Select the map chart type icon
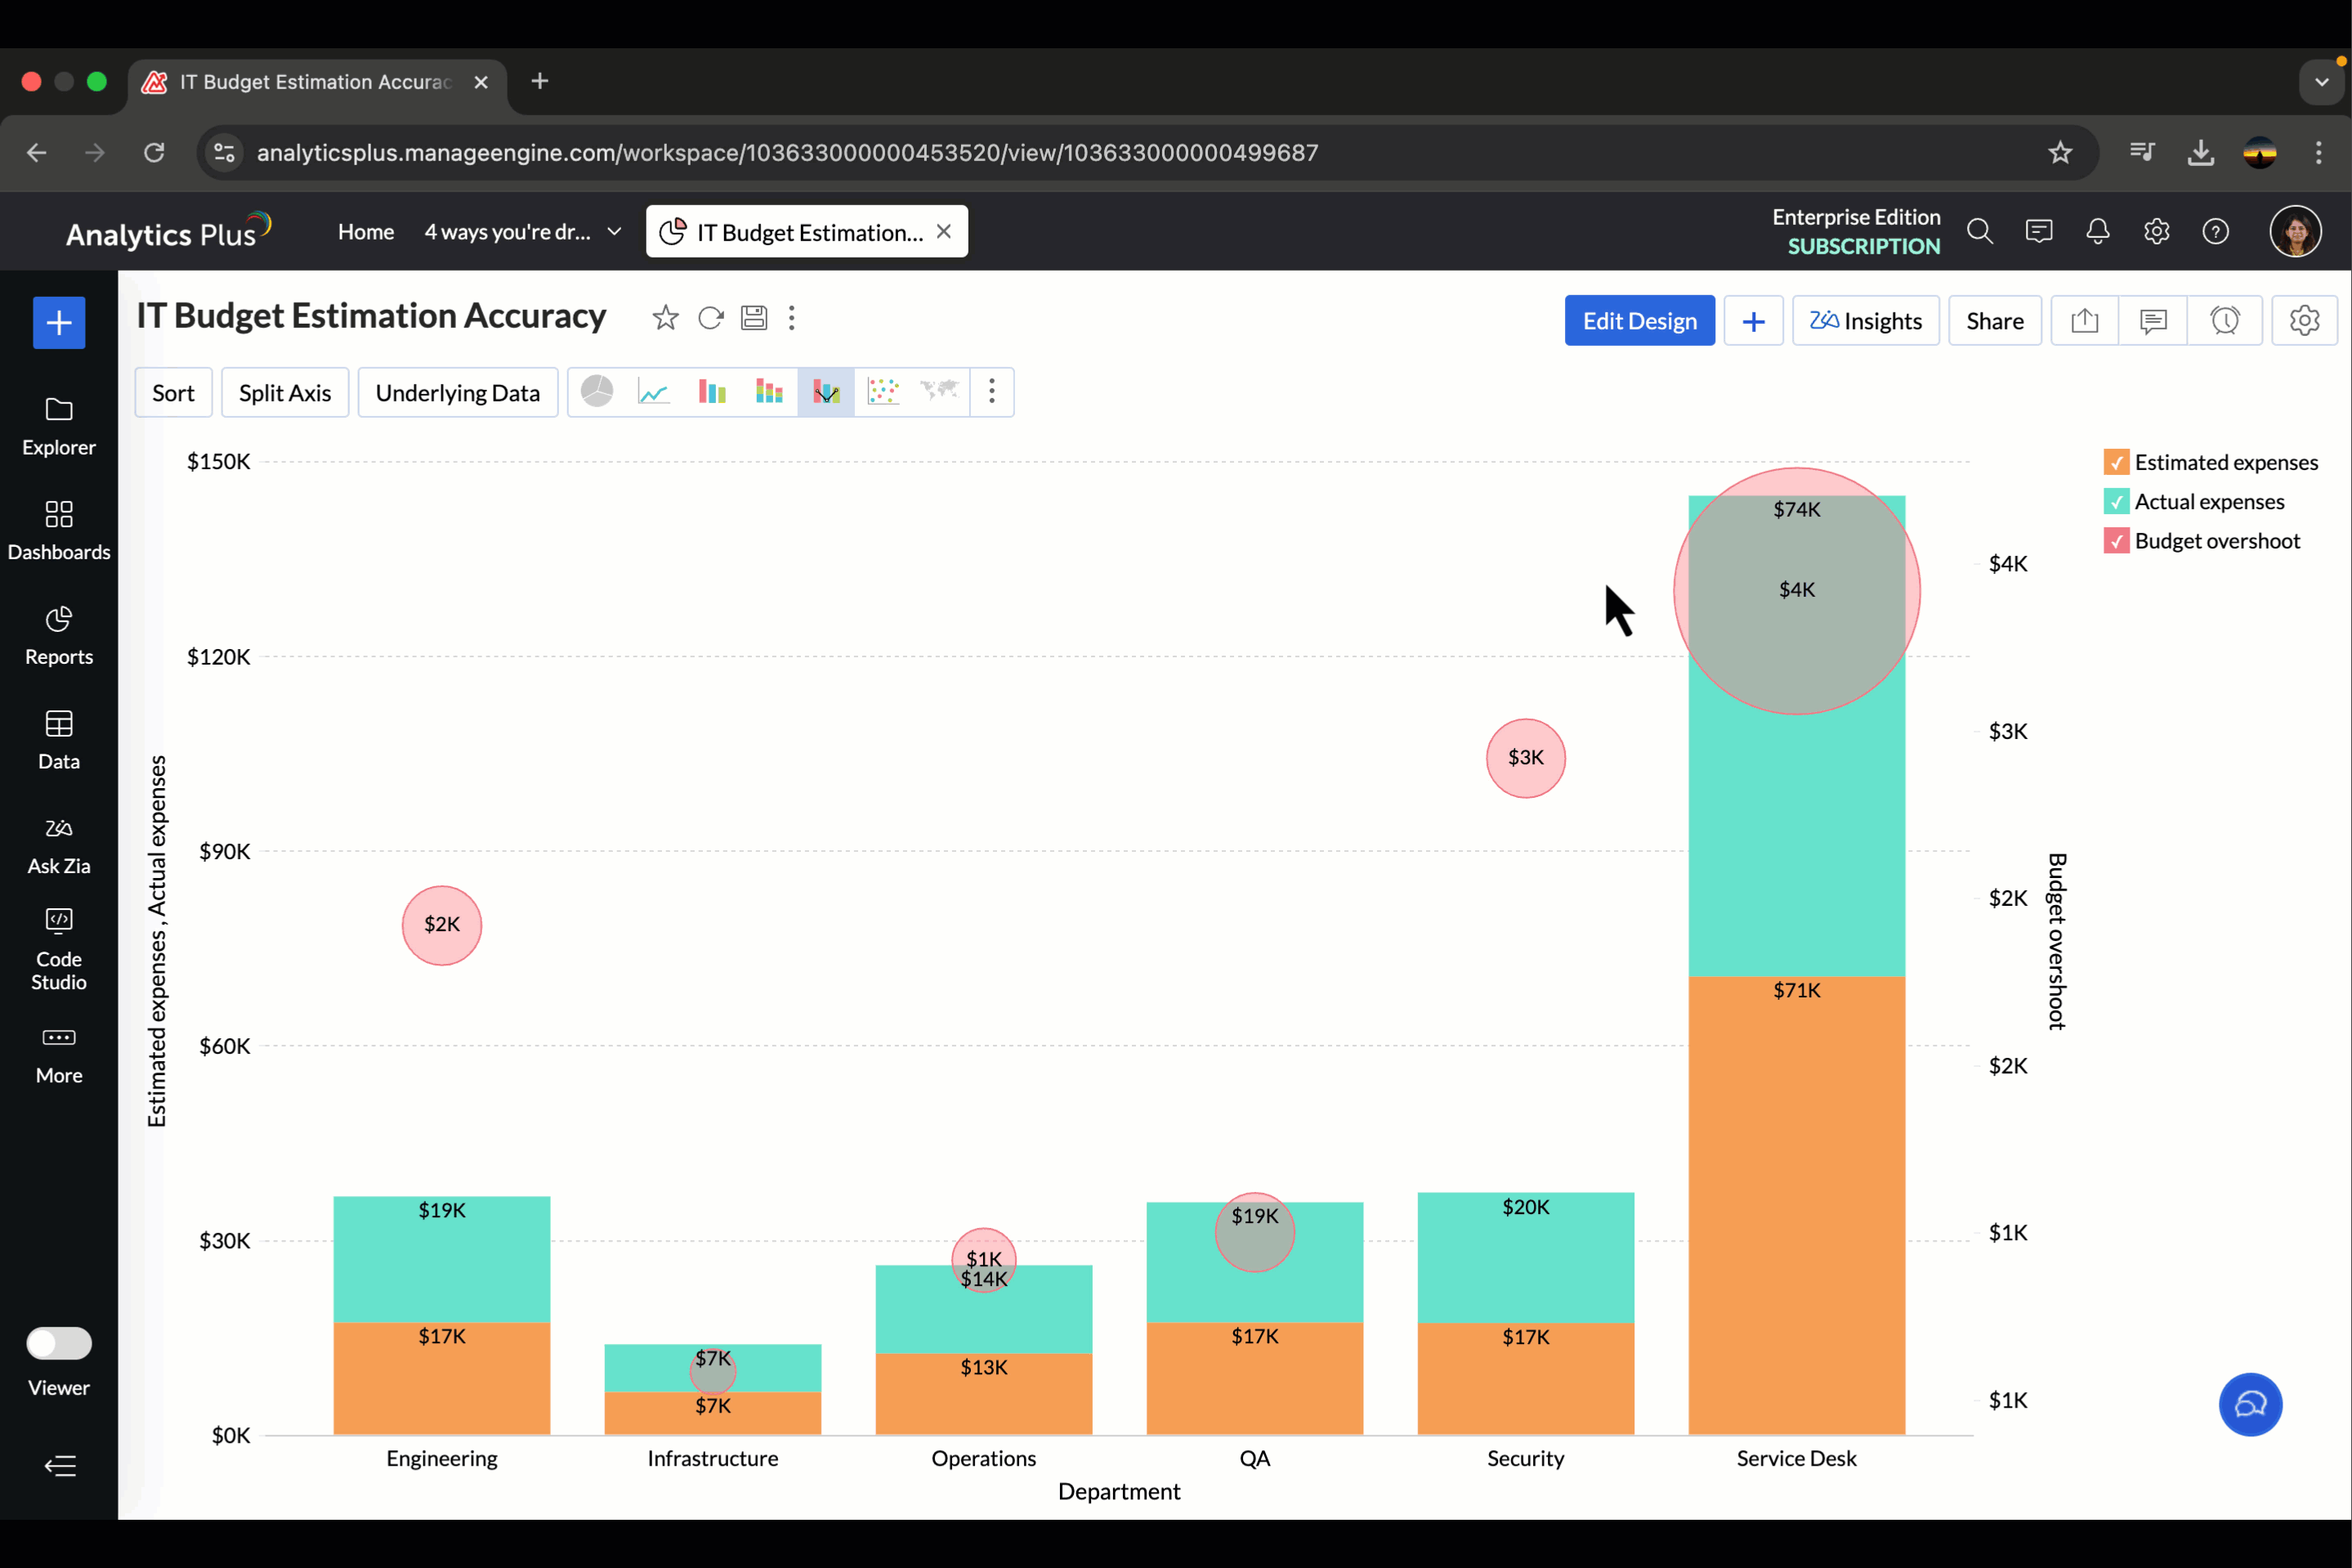 click(x=940, y=392)
